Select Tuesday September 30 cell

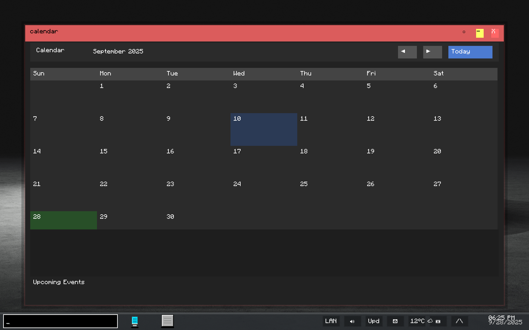197,220
